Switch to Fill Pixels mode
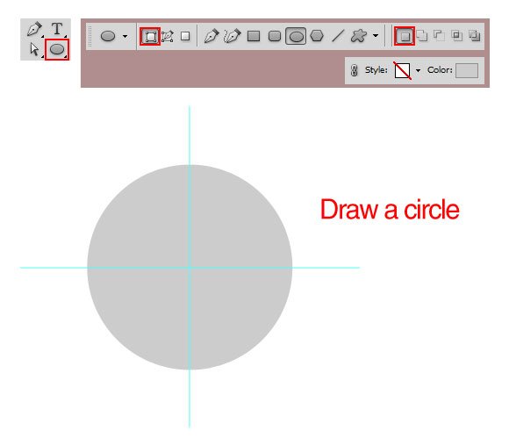Image resolution: width=509 pixels, height=445 pixels. (x=185, y=36)
